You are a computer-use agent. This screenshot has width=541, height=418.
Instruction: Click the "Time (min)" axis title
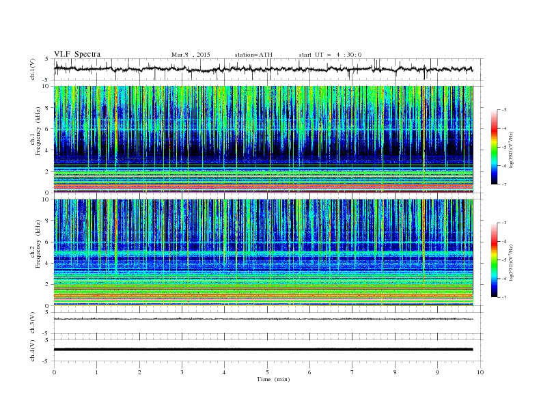(273, 379)
